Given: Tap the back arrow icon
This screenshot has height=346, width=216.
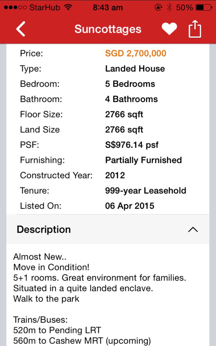Looking at the screenshot, I should pyautogui.click(x=21, y=29).
